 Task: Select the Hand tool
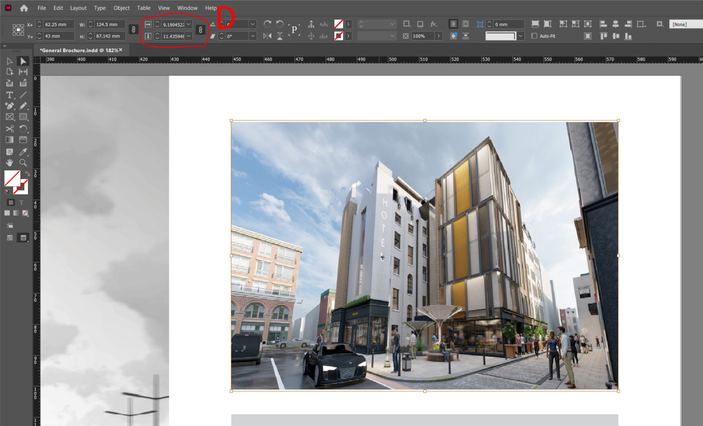tap(9, 163)
